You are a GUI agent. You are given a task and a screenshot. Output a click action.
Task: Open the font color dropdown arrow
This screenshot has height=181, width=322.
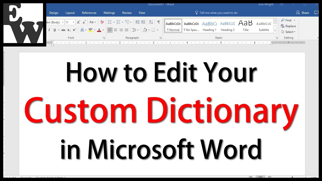tap(103, 30)
